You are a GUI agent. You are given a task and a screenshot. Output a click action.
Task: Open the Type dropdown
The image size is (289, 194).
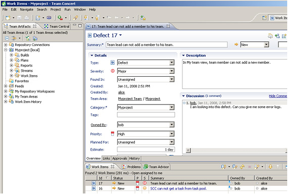pos(172,63)
